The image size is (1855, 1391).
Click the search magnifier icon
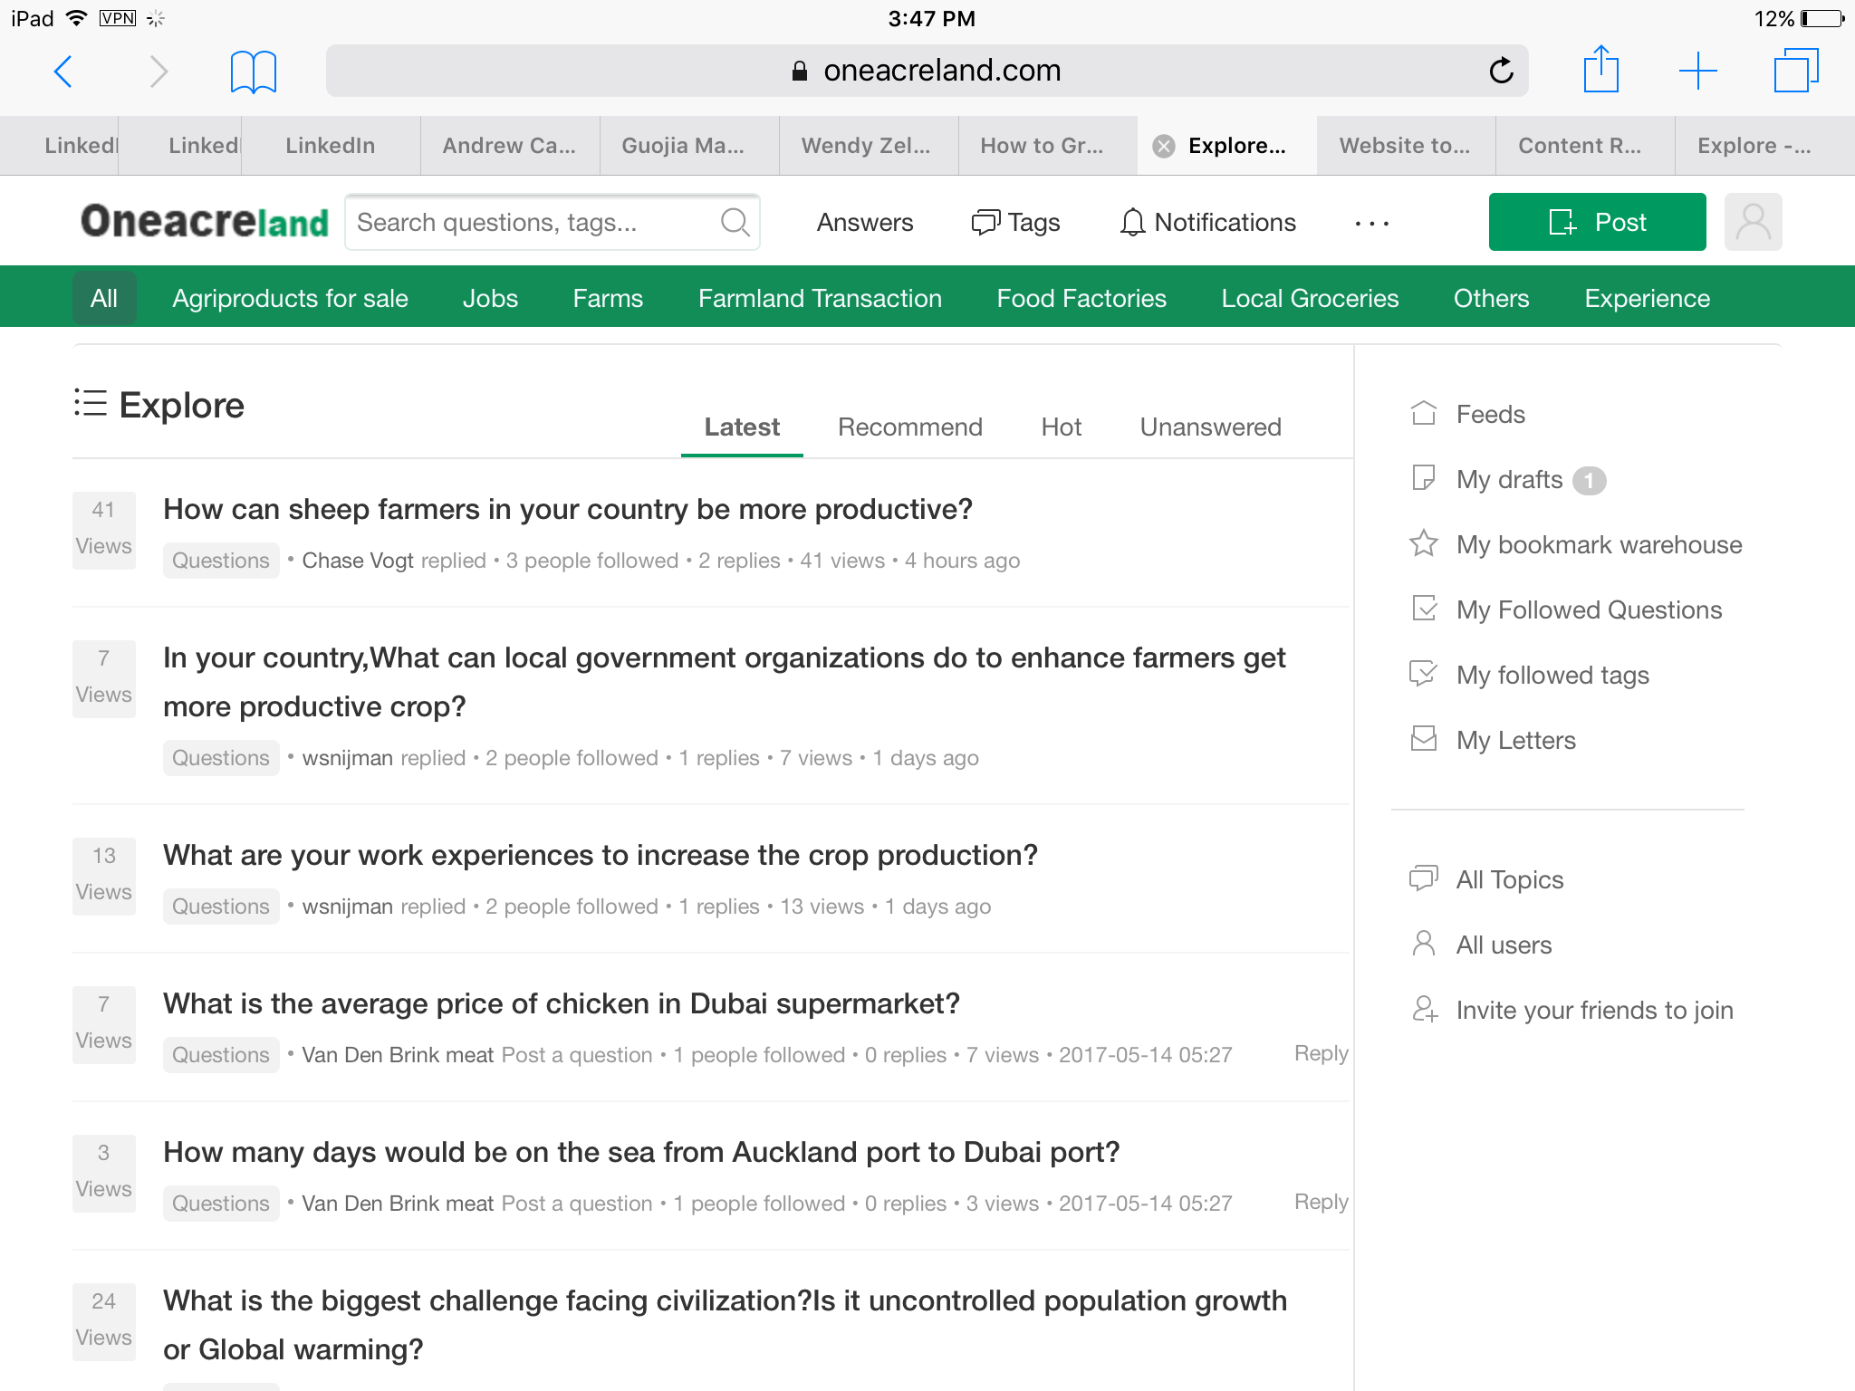coord(735,222)
